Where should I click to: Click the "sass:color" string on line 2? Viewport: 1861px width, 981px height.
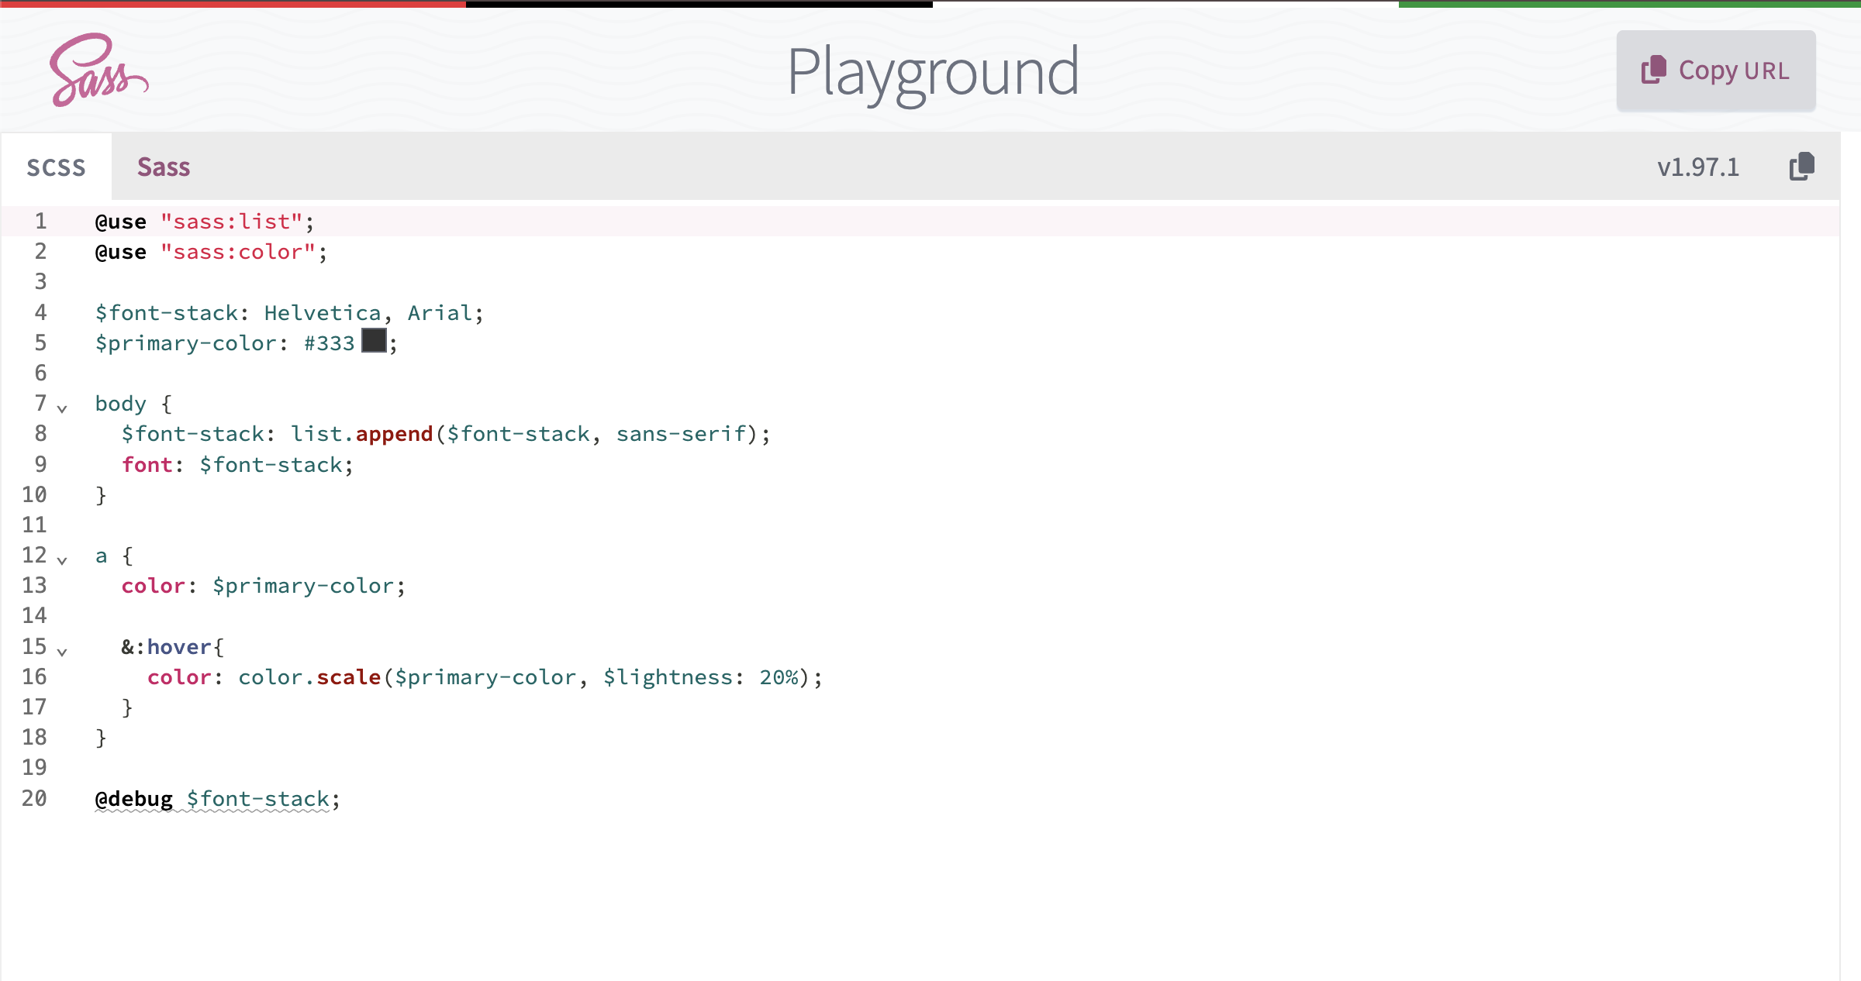click(x=237, y=252)
